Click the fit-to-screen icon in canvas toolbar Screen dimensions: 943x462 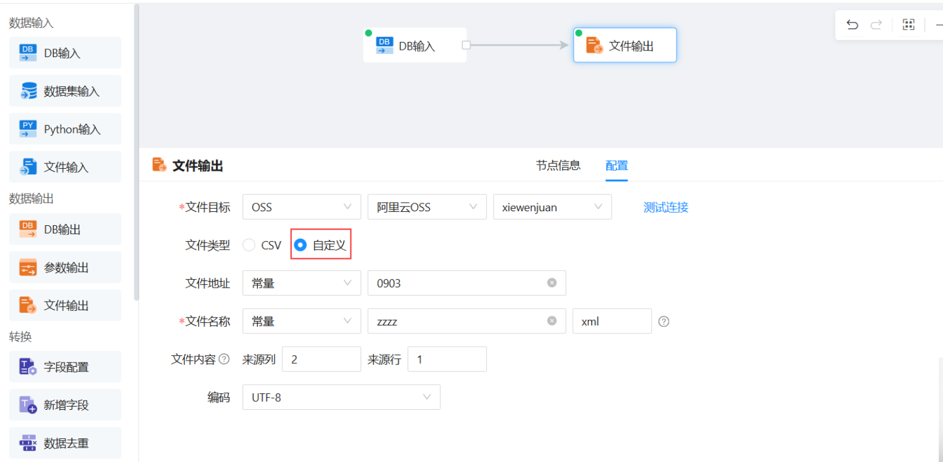(908, 25)
